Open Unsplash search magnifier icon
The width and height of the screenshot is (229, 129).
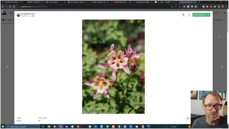coord(11,13)
